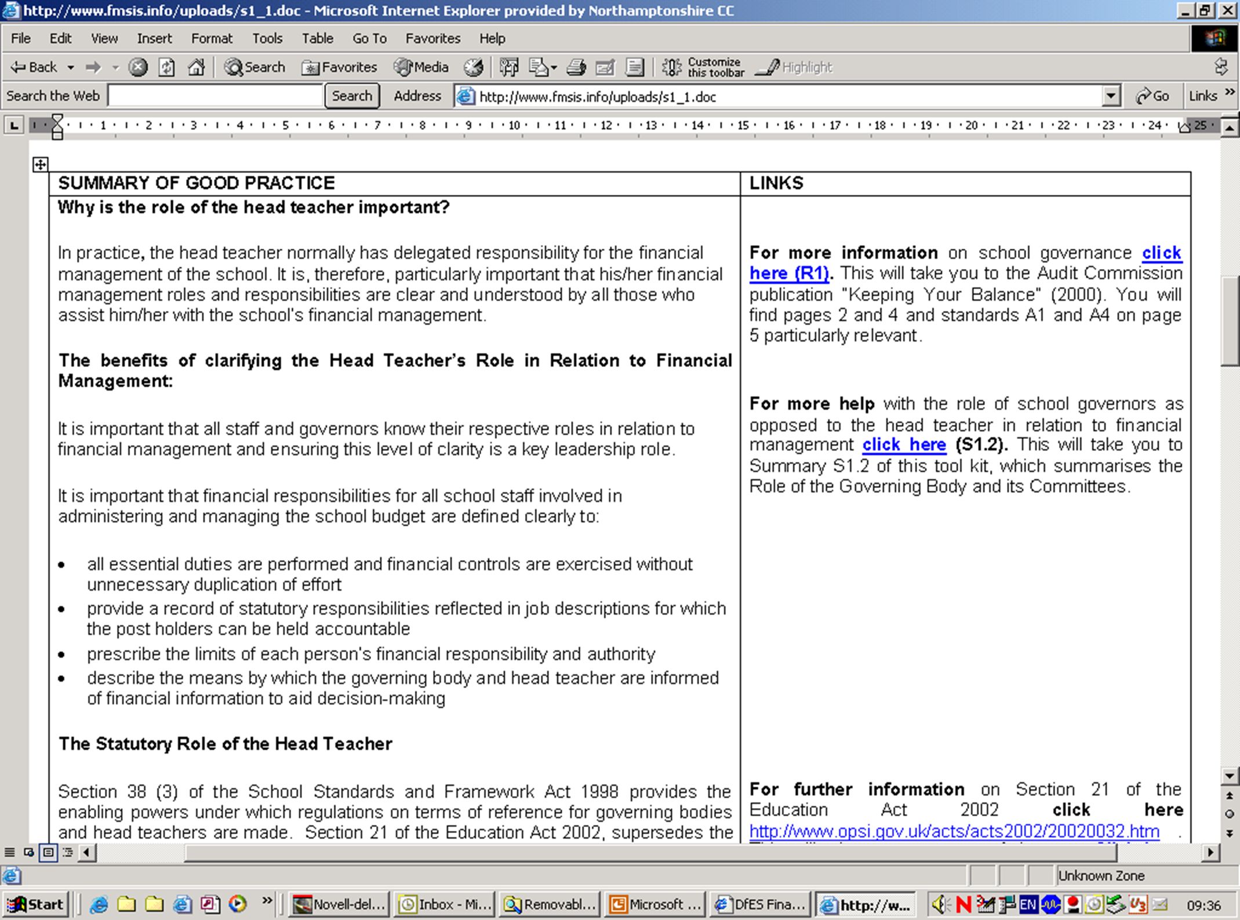Screen dimensions: 1240x920
Task: Click the volume speaker tray icon
Action: click(x=939, y=904)
